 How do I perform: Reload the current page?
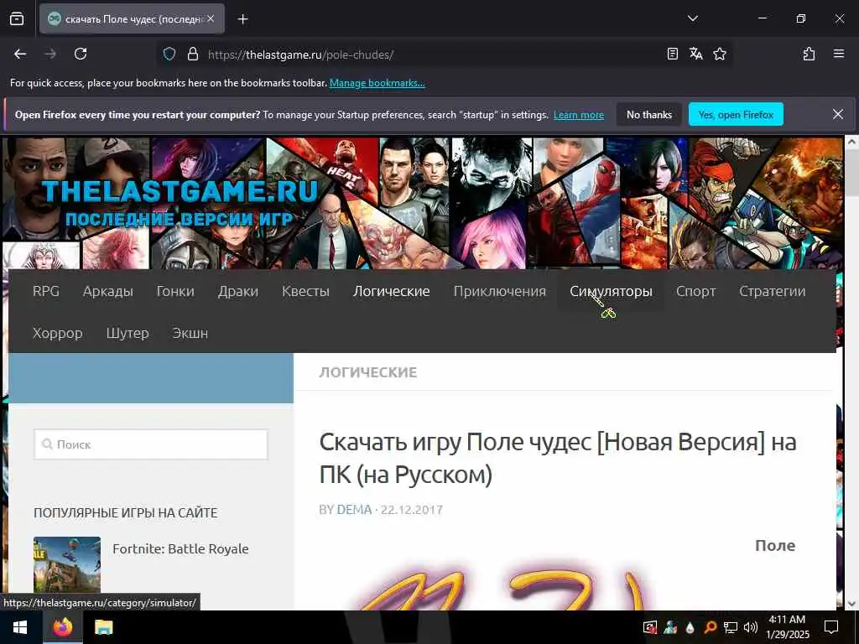[81, 54]
